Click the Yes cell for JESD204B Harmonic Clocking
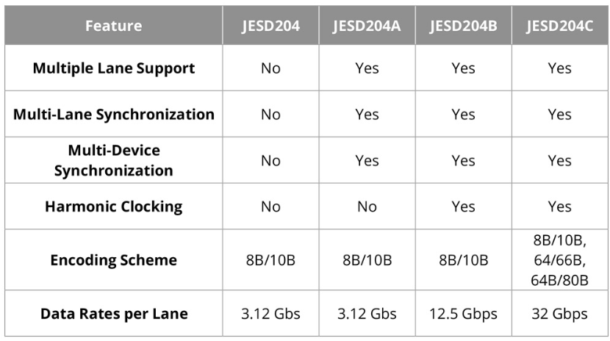The image size is (610, 341). click(463, 207)
